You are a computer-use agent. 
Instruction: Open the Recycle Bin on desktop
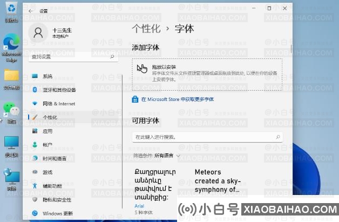pos(11,12)
